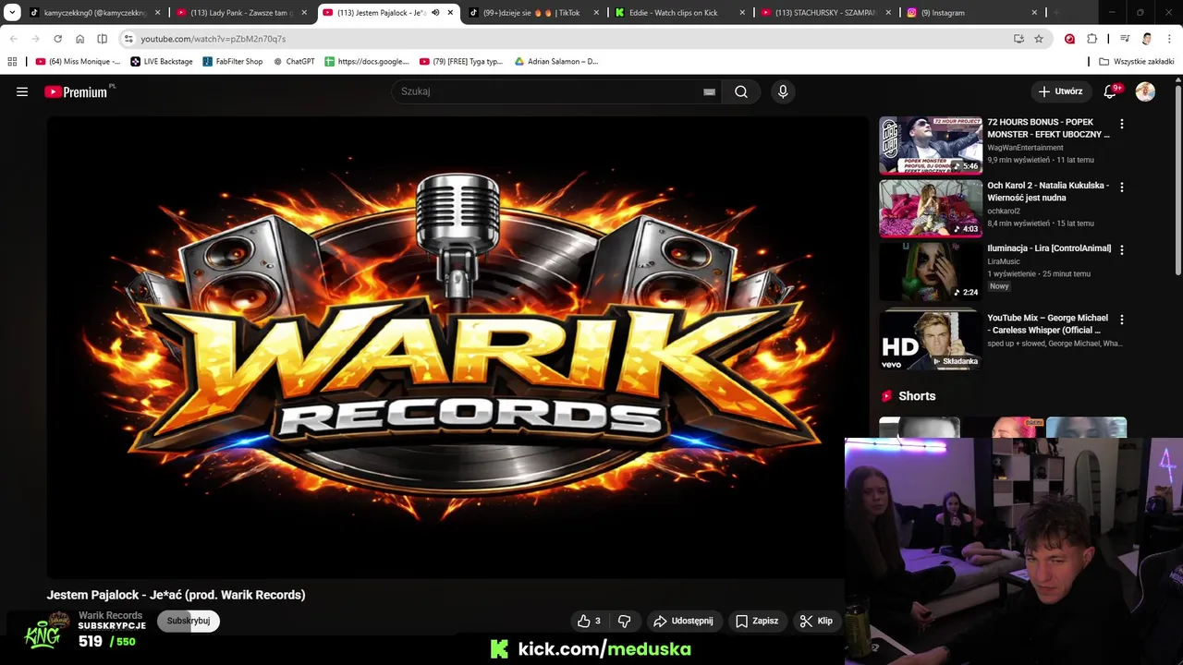Open George Michael Careless Whisper mix thumbnail
1183x665 pixels.
click(x=931, y=339)
